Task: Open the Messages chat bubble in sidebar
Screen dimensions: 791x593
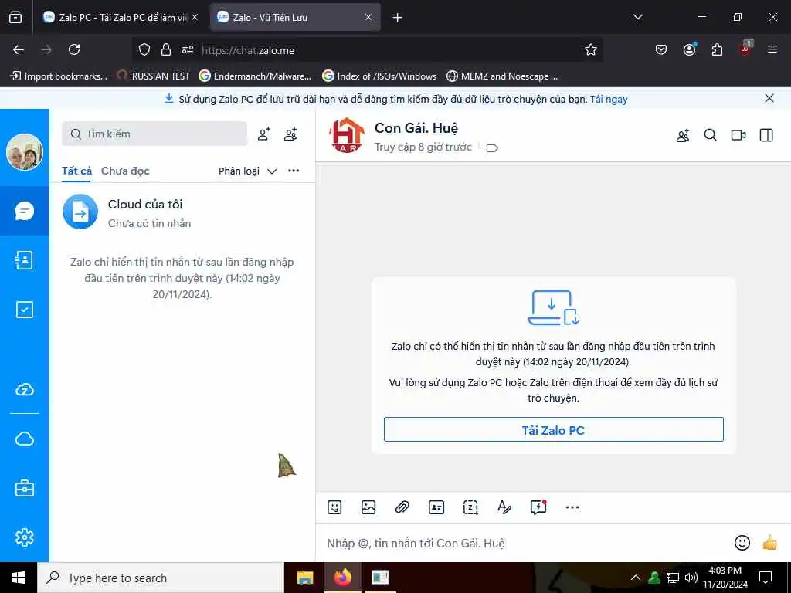Action: [24, 211]
